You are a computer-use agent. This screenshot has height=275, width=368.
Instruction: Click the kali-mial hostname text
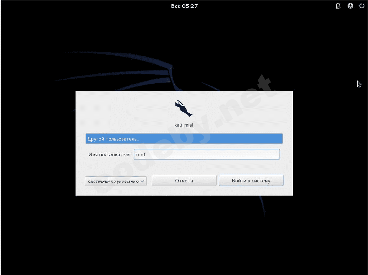(184, 125)
